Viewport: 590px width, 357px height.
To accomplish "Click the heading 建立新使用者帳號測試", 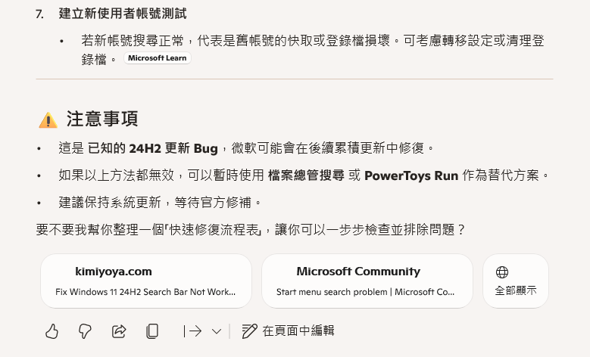I will (x=123, y=14).
